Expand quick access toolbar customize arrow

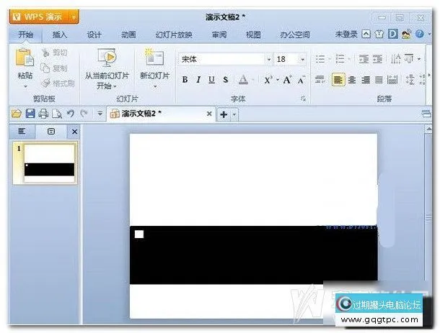[x=100, y=114]
